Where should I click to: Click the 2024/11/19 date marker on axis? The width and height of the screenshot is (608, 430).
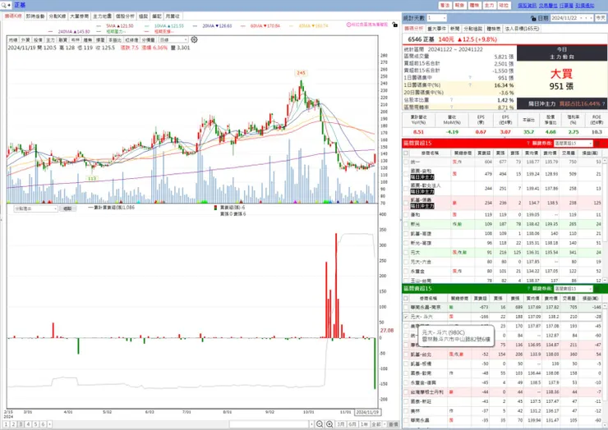(367, 412)
